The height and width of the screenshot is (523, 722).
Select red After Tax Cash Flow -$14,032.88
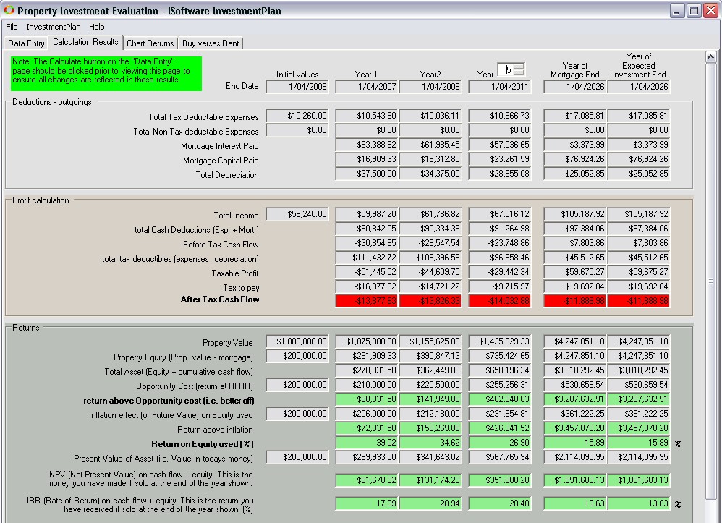click(x=500, y=301)
